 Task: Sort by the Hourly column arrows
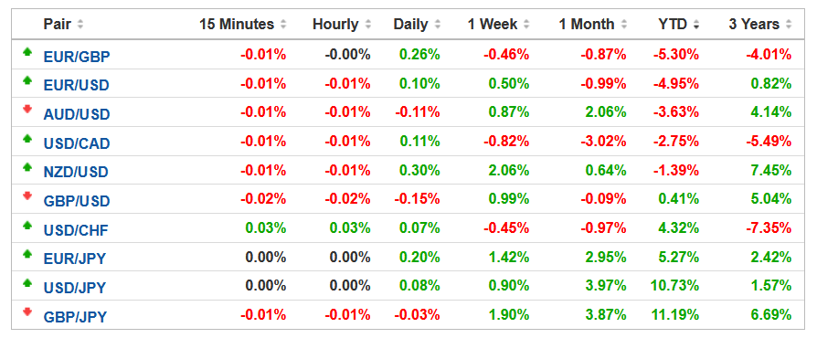[x=368, y=25]
